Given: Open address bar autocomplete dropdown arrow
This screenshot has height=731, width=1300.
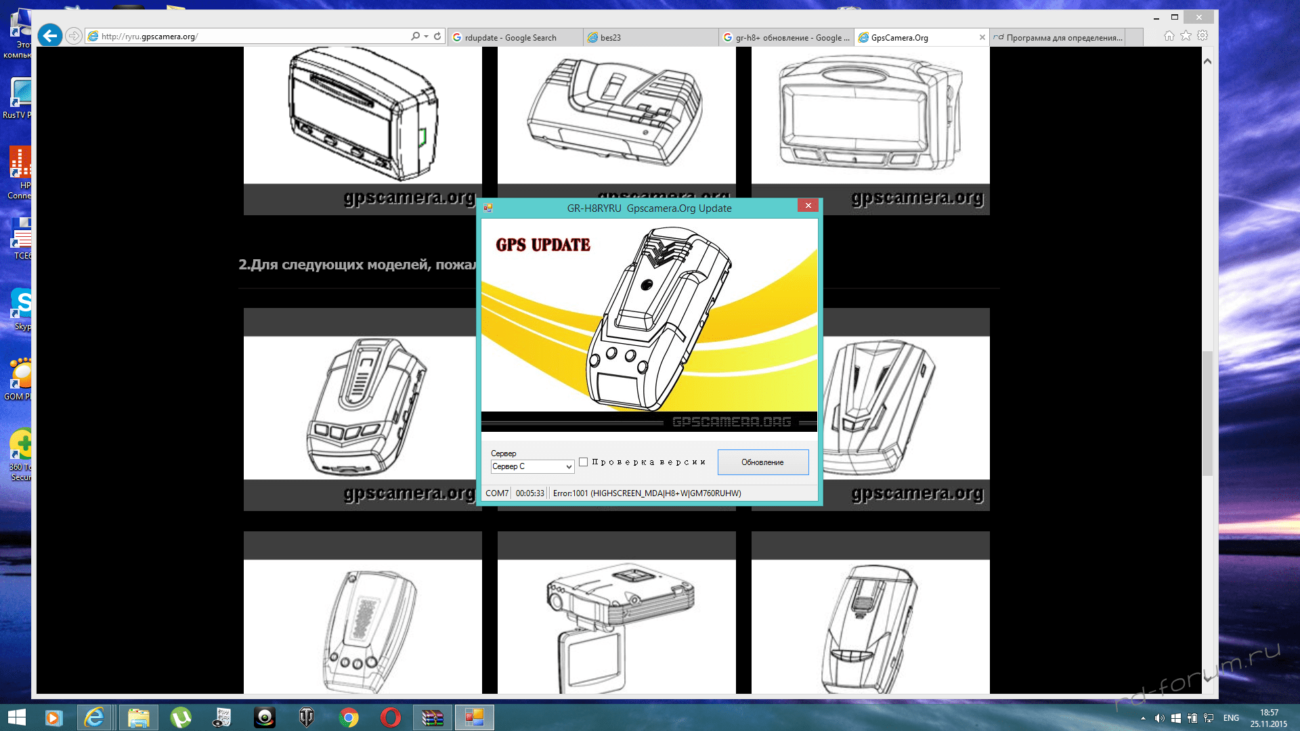Looking at the screenshot, I should pos(426,36).
